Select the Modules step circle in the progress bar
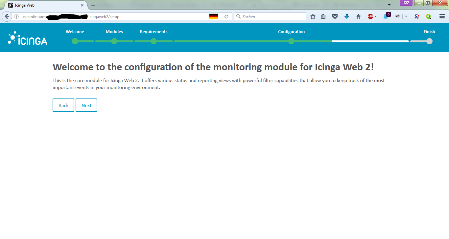449x239 pixels. tap(114, 41)
